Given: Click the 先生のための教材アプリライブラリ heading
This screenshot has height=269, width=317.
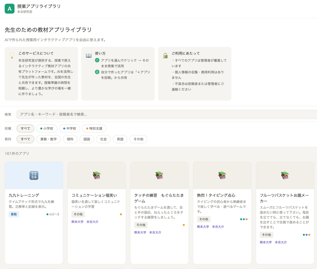Looking at the screenshot, I should tap(48, 30).
